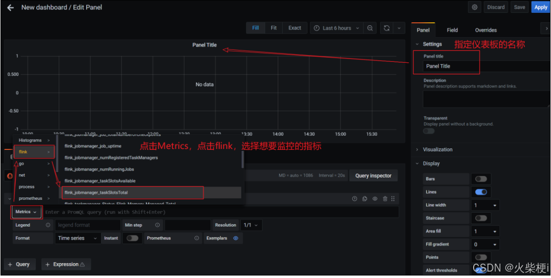Click the zoom out time range icon

(369, 28)
